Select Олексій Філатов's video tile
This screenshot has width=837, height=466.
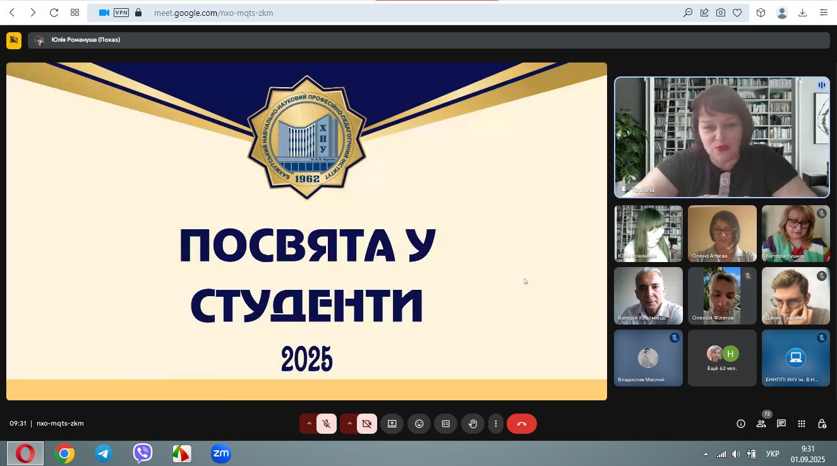click(722, 296)
